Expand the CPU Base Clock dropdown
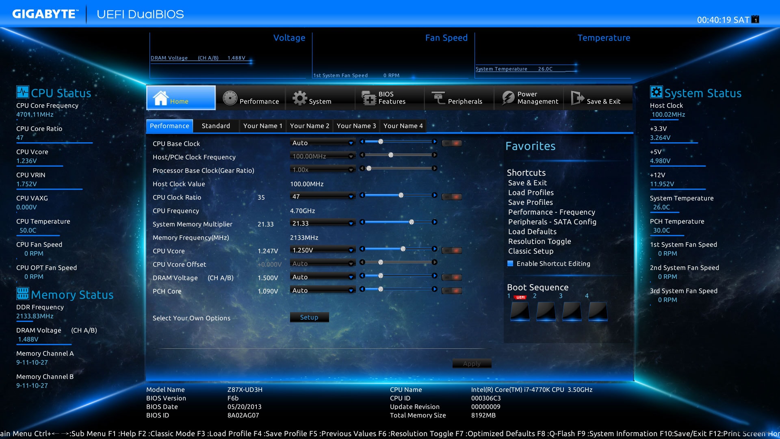Viewport: 780px width, 439px height. [x=350, y=143]
